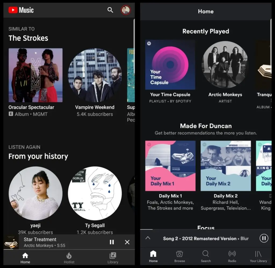Viewport: 275px width, 268px height.
Task: Pause Star Treatment in YouTube Music
Action: pos(112,242)
